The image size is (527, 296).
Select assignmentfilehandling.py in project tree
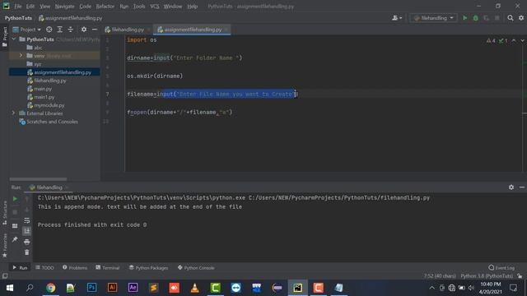tap(59, 72)
